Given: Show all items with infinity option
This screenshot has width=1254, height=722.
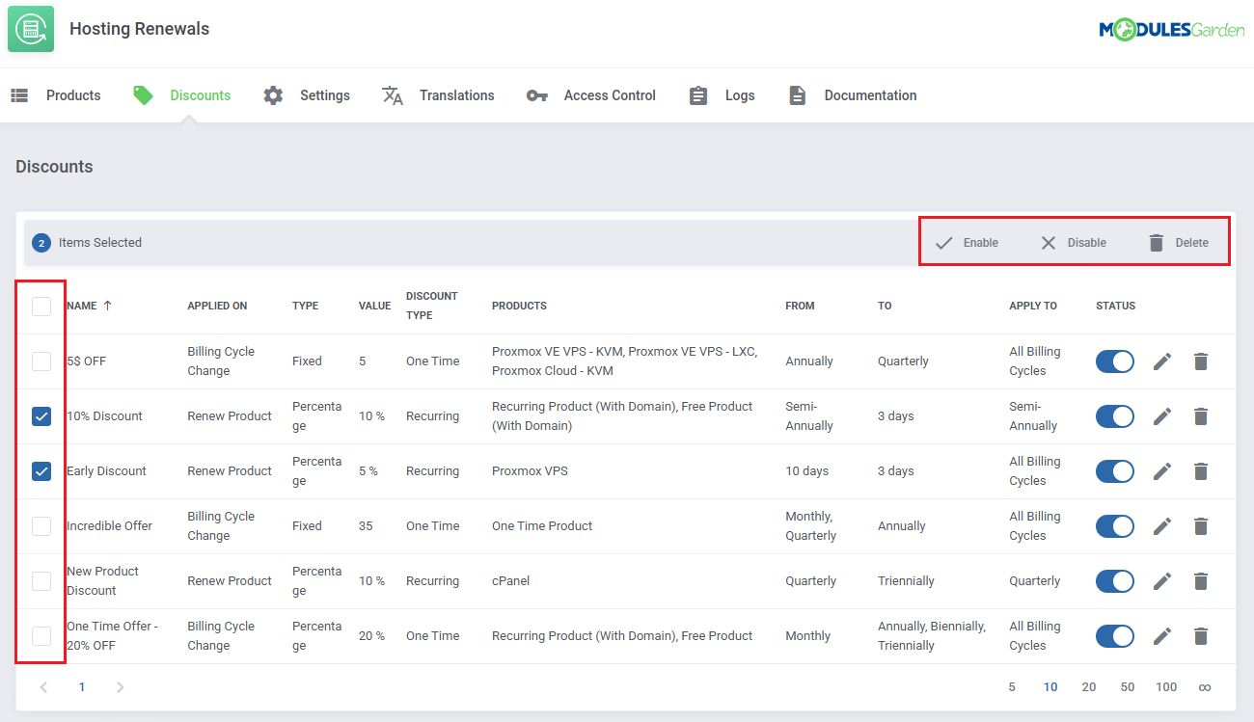Looking at the screenshot, I should [x=1205, y=687].
